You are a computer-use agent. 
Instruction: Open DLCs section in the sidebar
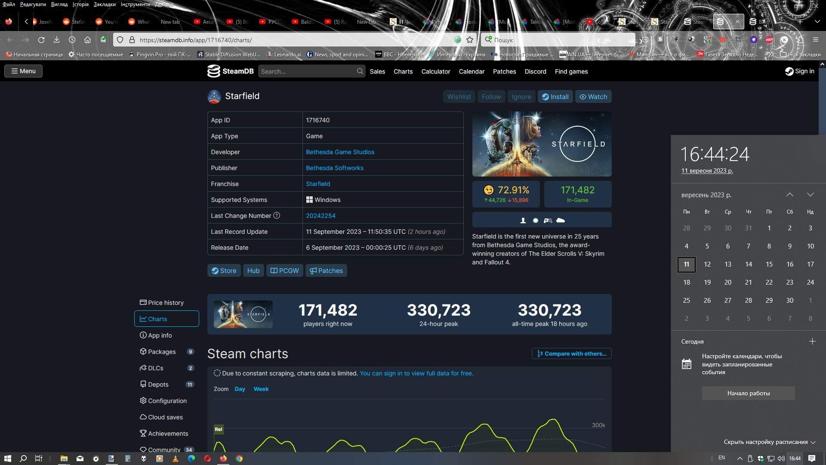(x=166, y=368)
